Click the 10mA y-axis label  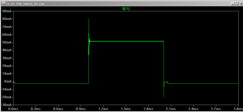[x=7, y=73]
